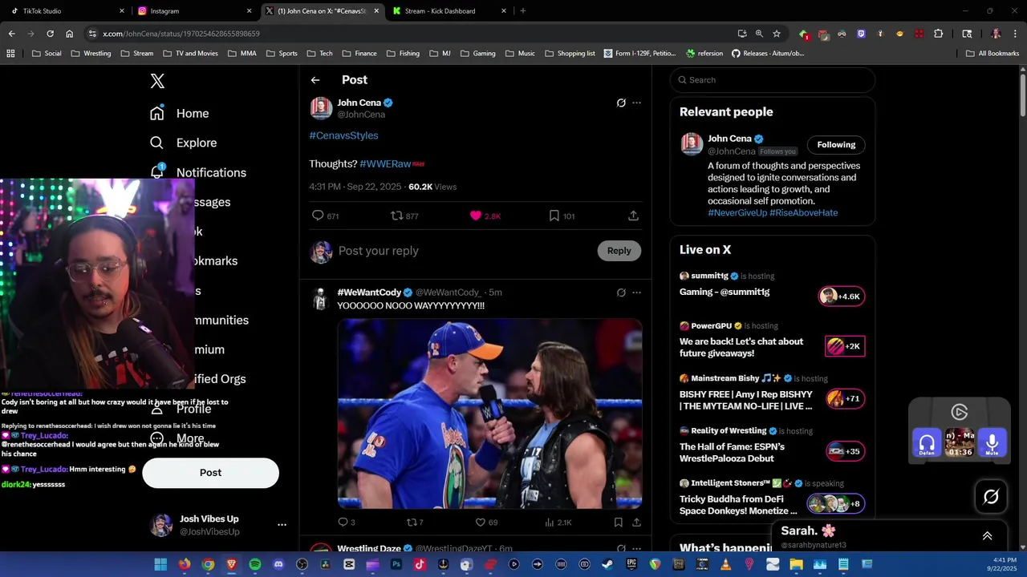Viewport: 1027px width, 577px height.
Task: Click the X logo in sidebar
Action: (x=157, y=81)
